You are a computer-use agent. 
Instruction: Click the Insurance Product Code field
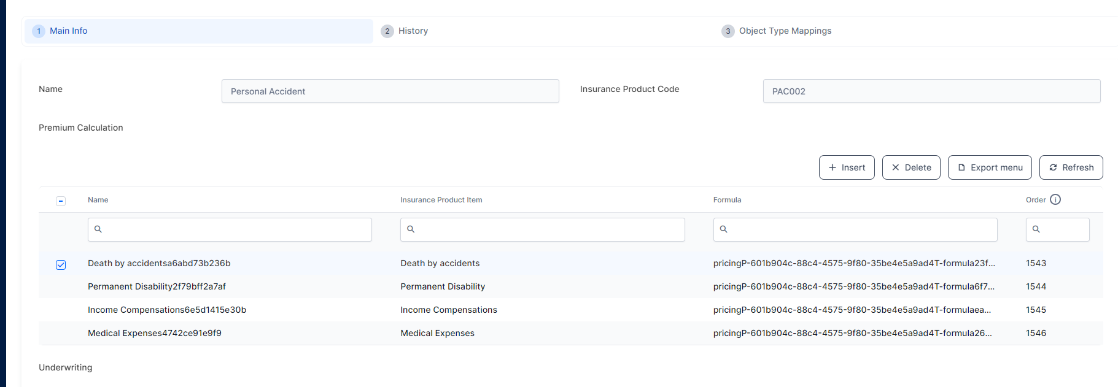click(931, 91)
